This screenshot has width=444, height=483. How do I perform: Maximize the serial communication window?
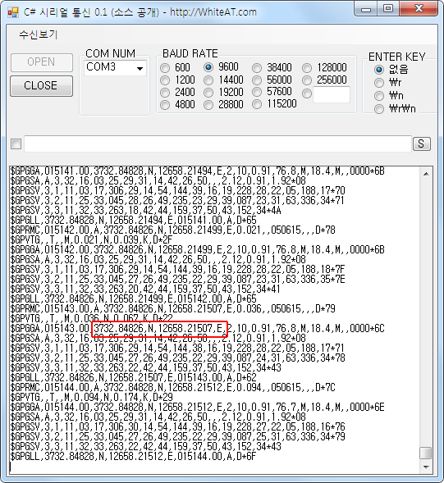coord(388,8)
